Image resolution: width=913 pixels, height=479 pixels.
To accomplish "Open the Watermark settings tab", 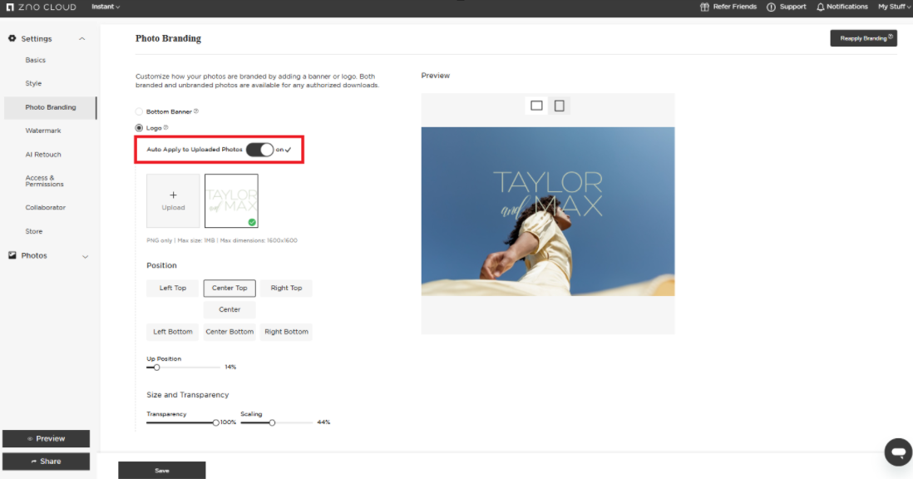I will [x=43, y=131].
